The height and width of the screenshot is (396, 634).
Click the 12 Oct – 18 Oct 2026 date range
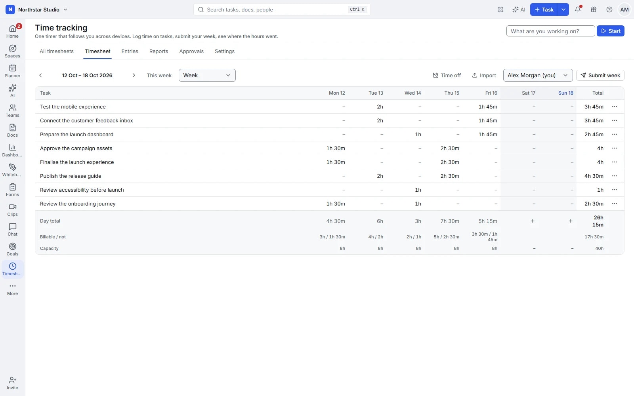point(87,75)
